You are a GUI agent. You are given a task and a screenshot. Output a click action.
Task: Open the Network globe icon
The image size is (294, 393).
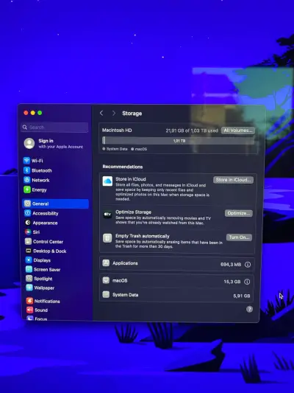click(27, 180)
